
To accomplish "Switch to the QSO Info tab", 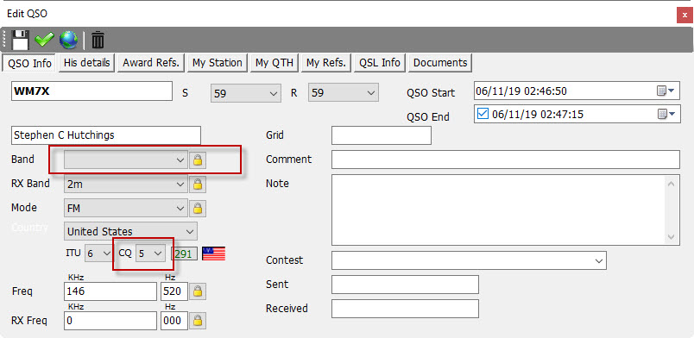I will (29, 63).
